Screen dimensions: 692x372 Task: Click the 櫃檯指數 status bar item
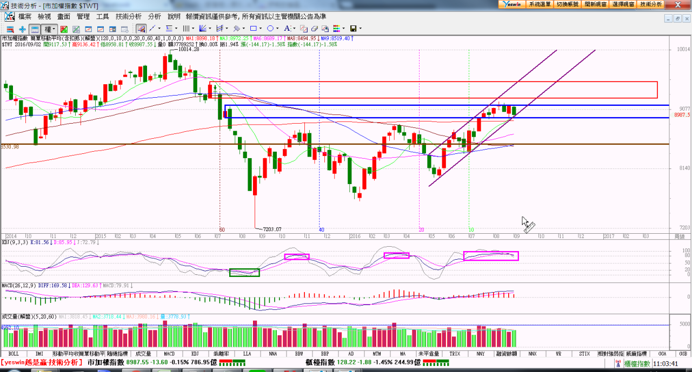pyautogui.click(x=637, y=363)
